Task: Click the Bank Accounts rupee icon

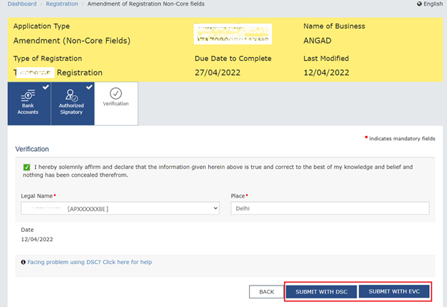Action: (x=28, y=95)
